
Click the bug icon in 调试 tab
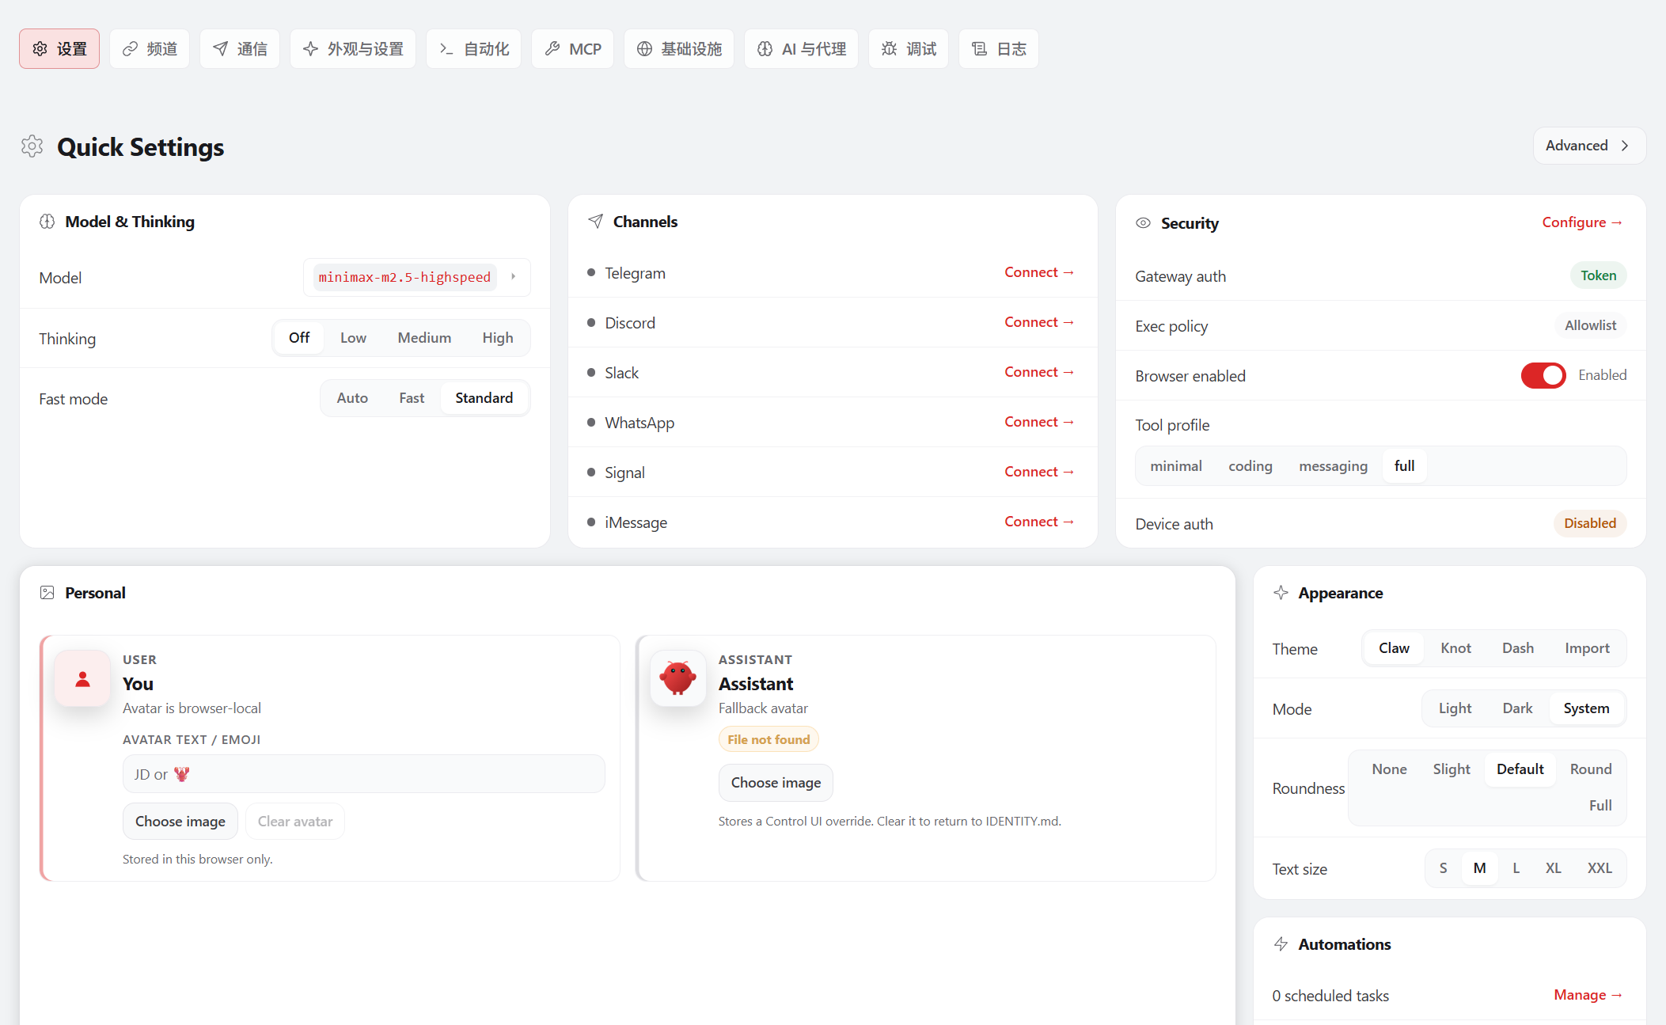[x=889, y=49]
